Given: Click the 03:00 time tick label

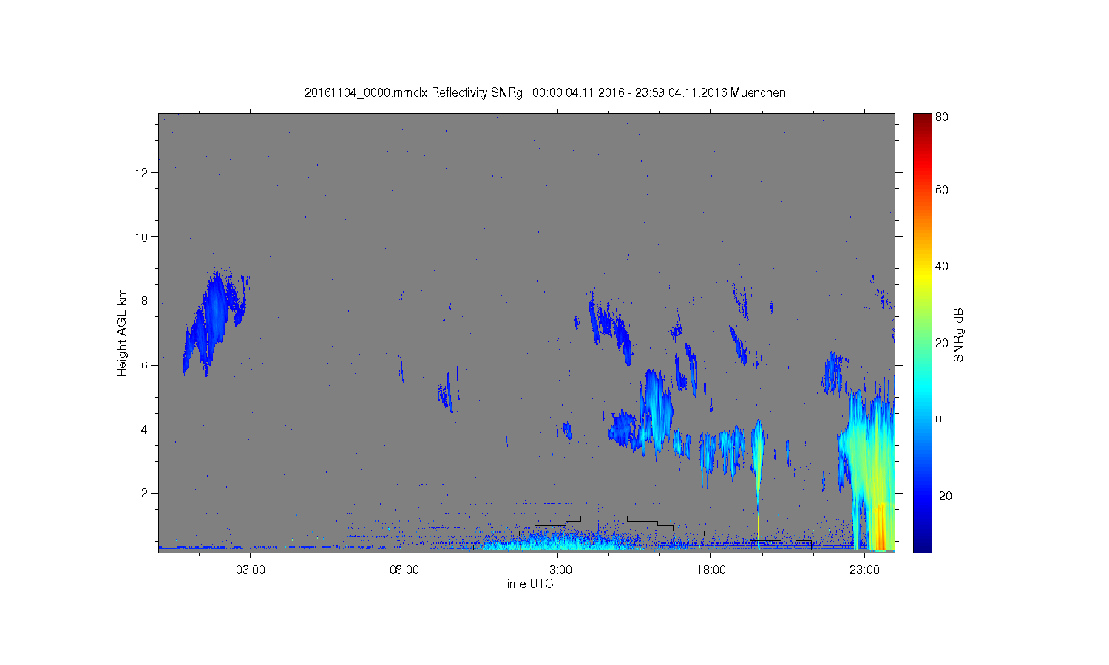Looking at the screenshot, I should click(x=251, y=570).
